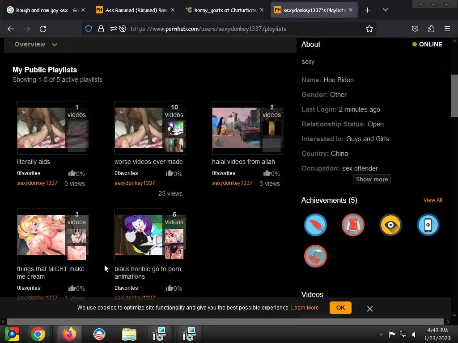
Task: Click the network icon in system tray
Action: (403, 334)
